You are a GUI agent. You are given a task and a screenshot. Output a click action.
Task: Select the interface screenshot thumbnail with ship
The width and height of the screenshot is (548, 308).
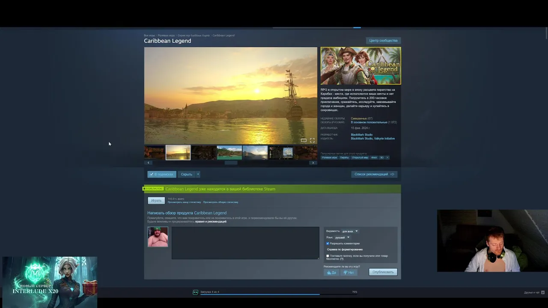click(x=281, y=153)
